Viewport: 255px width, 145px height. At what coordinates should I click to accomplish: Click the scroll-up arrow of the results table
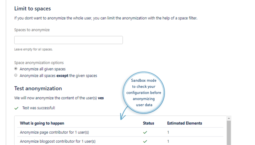click(229, 118)
